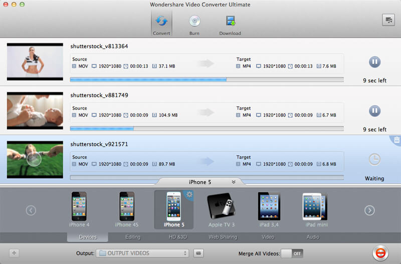This screenshot has width=401, height=264.
Task: Delete shutterstock_v921571 with the trash icon
Action: coord(396,140)
